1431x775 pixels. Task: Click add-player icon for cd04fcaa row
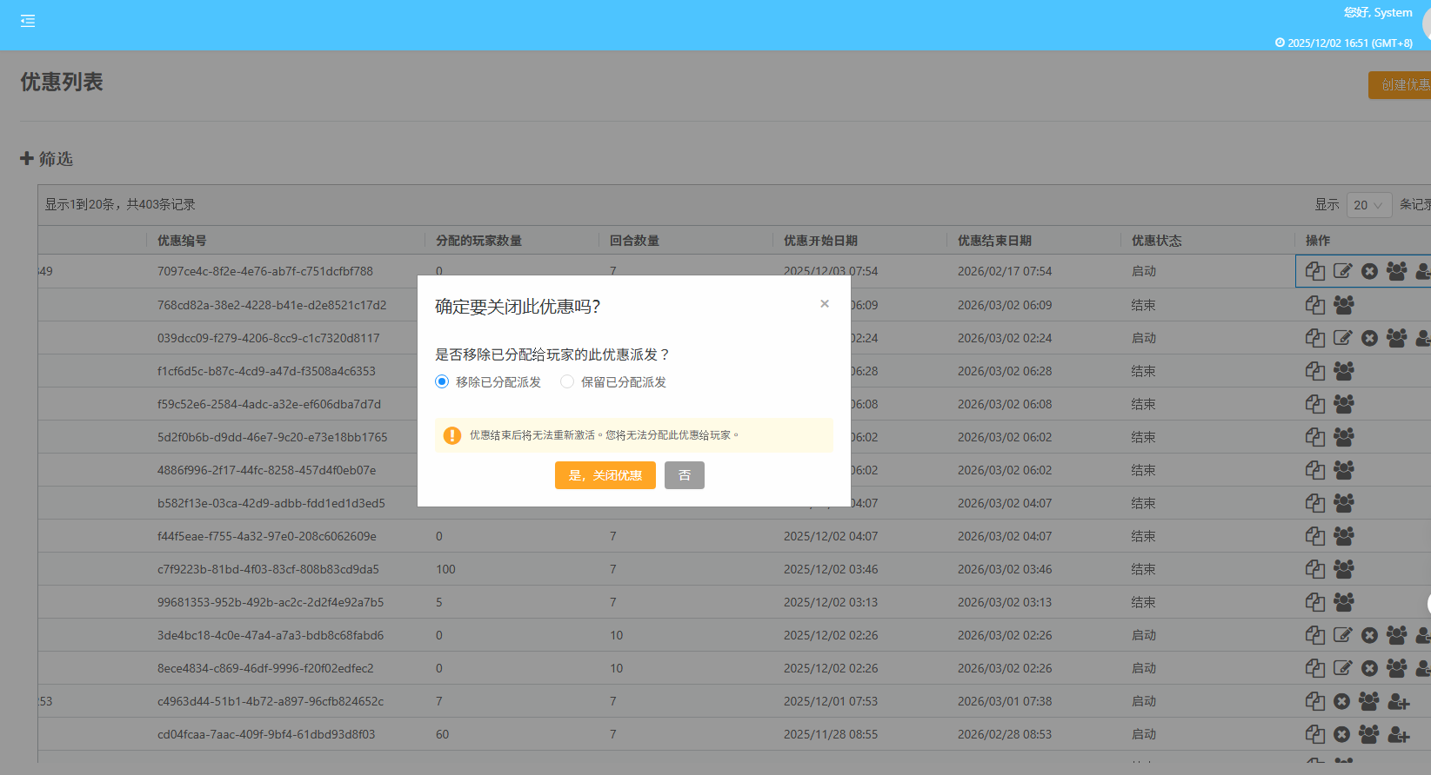click(x=1398, y=734)
